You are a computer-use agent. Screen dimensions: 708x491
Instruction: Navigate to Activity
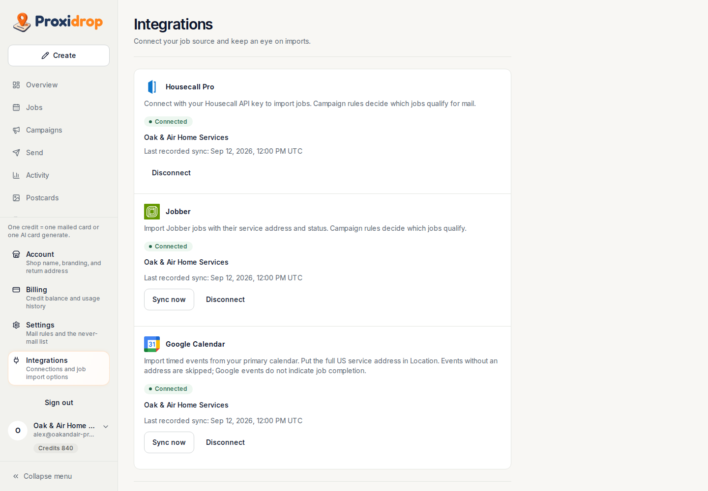59,175
